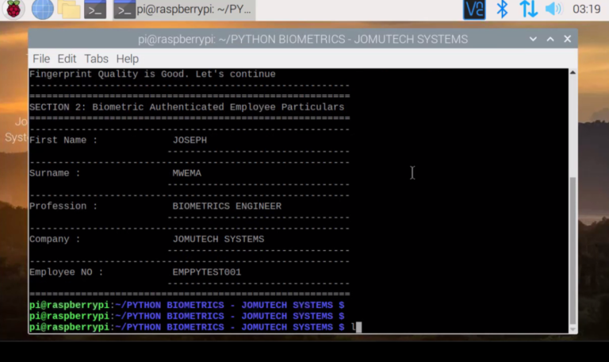Click the terminal title bar text
The width and height of the screenshot is (609, 362).
[x=303, y=39]
